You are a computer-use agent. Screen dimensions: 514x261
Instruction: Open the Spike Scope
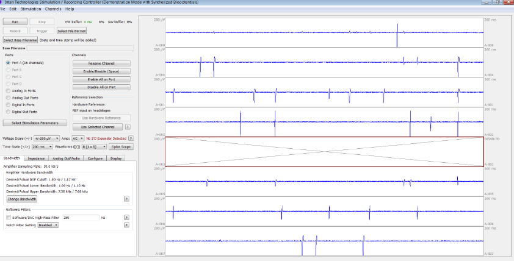(x=121, y=147)
